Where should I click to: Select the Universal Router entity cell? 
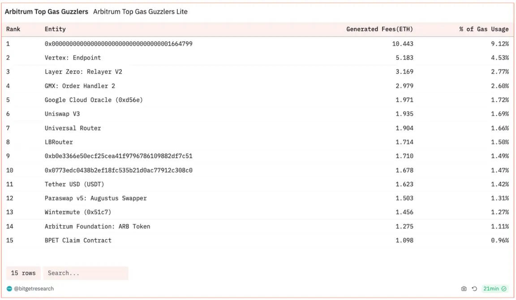tap(73, 128)
